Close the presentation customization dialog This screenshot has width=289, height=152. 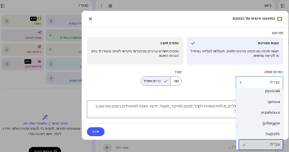pos(90,19)
